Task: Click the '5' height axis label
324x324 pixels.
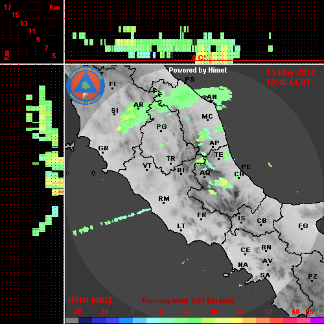Action: [54, 56]
